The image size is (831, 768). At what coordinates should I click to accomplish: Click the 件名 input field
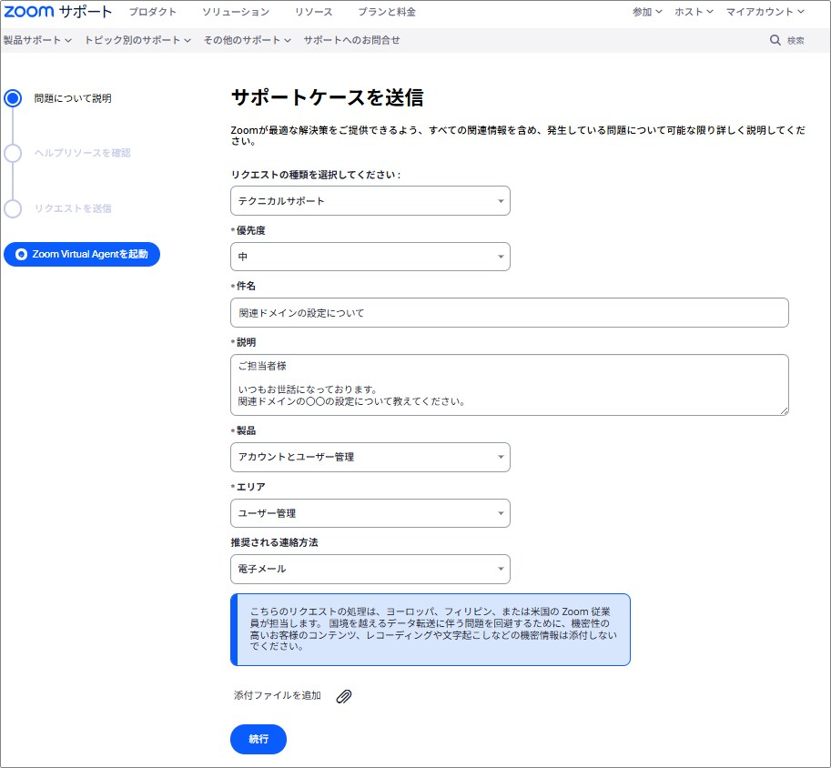coord(508,312)
